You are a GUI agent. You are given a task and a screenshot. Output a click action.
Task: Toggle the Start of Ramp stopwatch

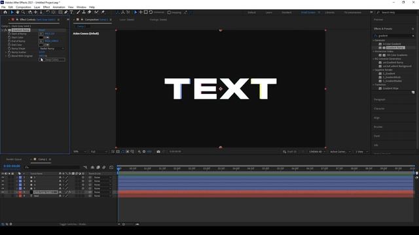tap(9, 34)
